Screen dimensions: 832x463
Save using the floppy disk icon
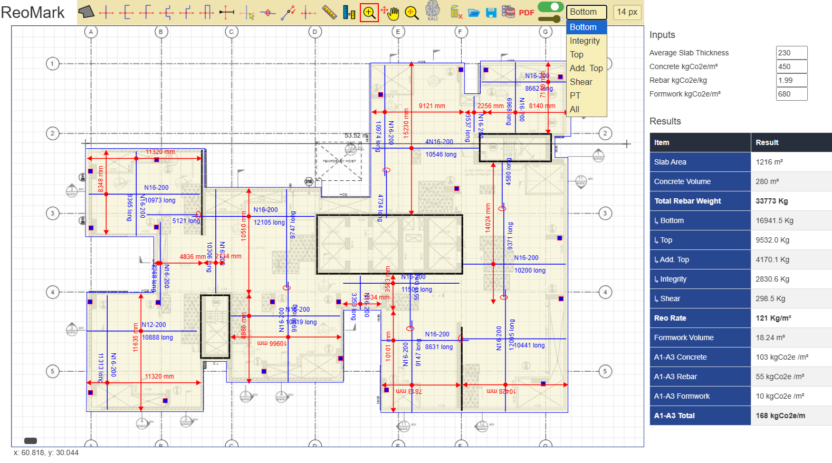491,13
